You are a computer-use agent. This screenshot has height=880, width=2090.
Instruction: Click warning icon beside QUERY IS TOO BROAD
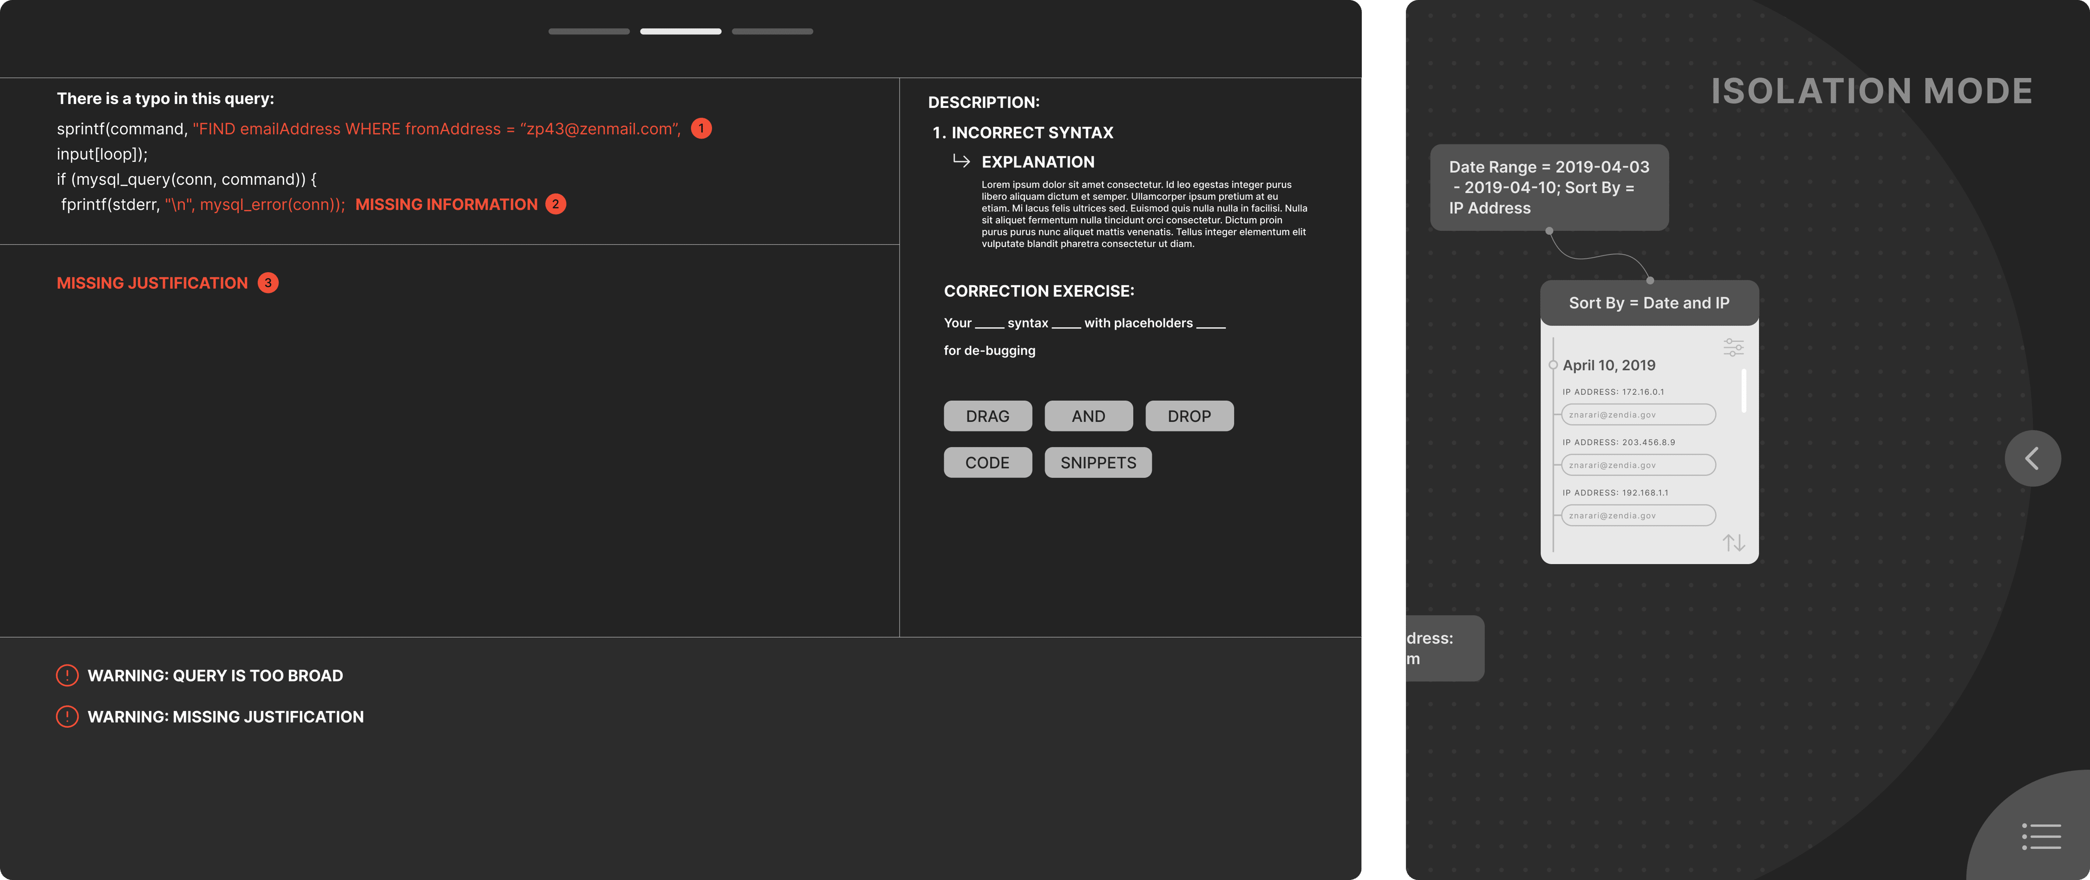67,676
